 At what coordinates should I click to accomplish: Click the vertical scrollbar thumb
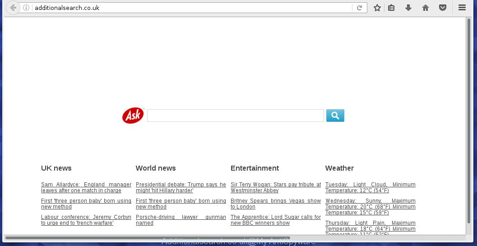[x=469, y=121]
